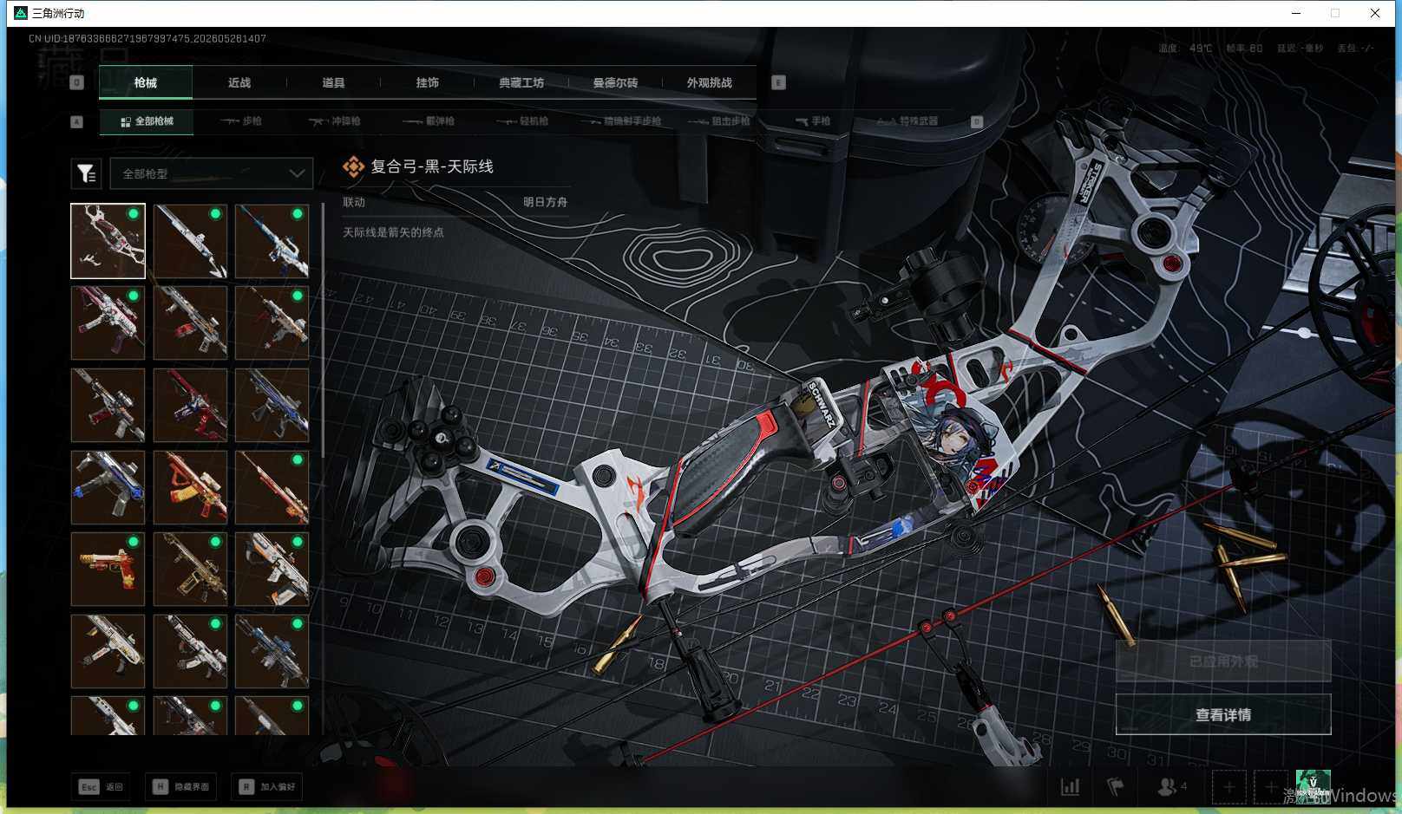
Task: Select the orange-gold weapon skin, fourth row middle
Action: pyautogui.click(x=190, y=487)
